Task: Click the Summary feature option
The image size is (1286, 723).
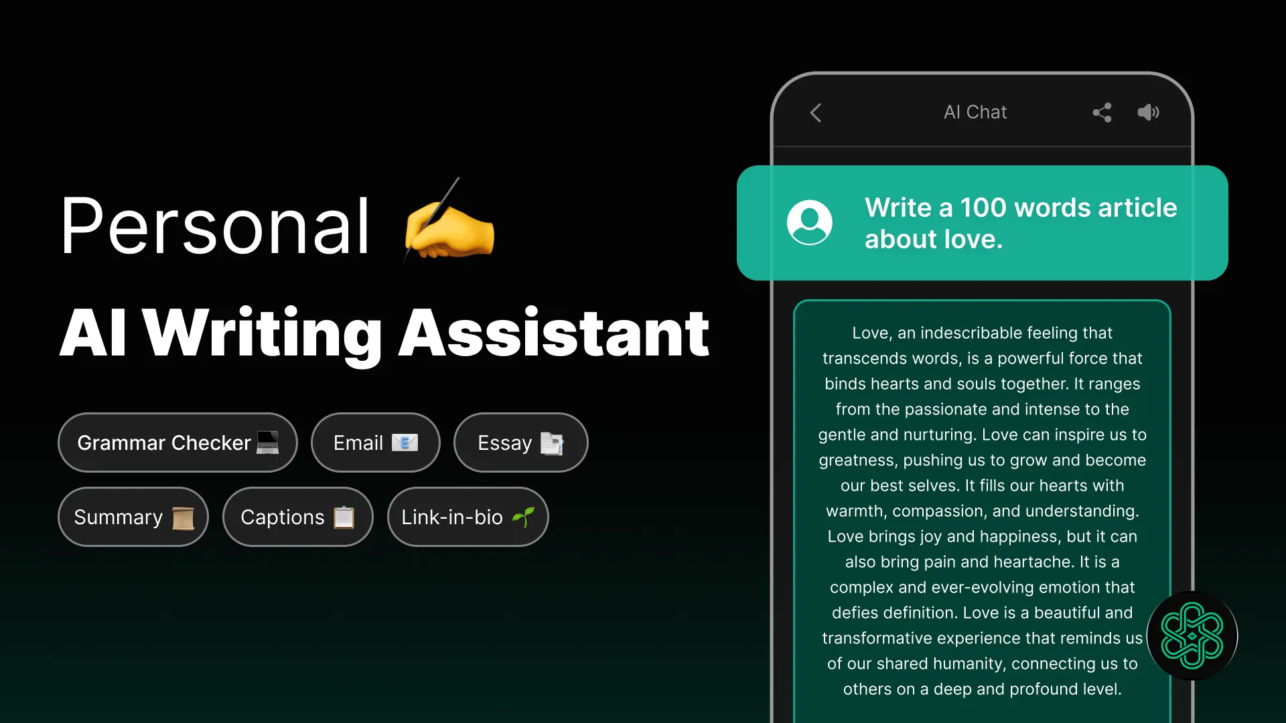Action: click(x=133, y=516)
